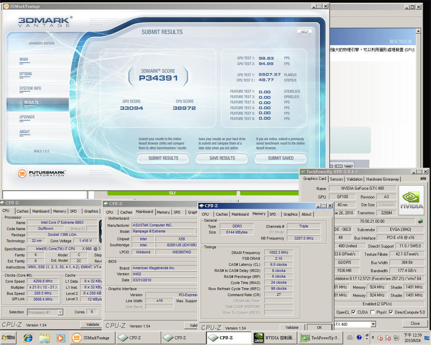Screen dimensions: 431x345
Task: Open Windows Media Player taskbar icon
Action: 60,338
